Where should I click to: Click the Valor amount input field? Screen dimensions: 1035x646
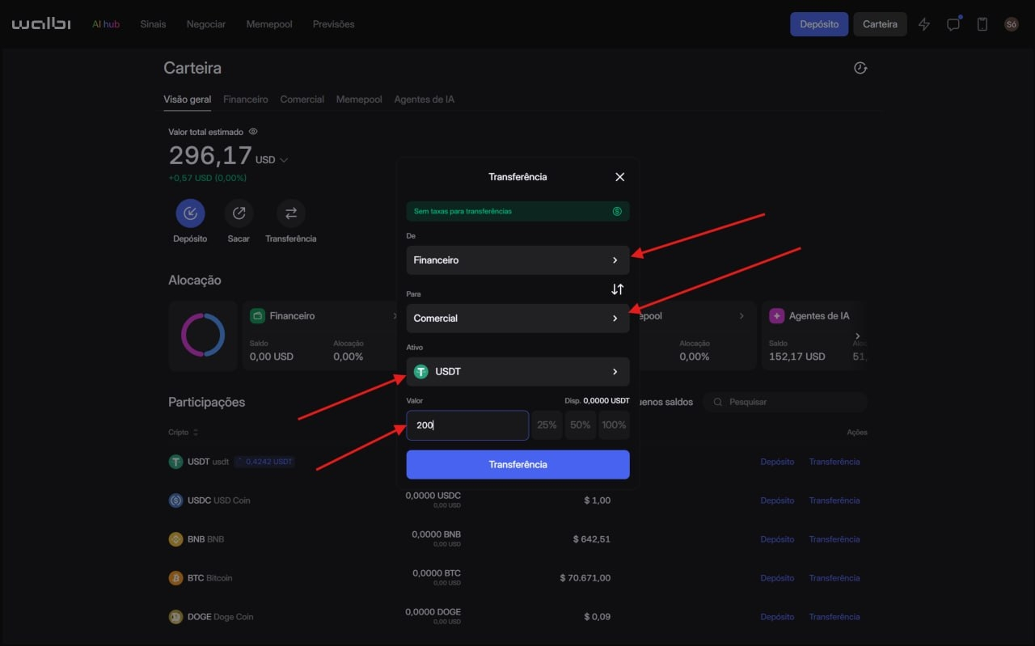(x=467, y=425)
